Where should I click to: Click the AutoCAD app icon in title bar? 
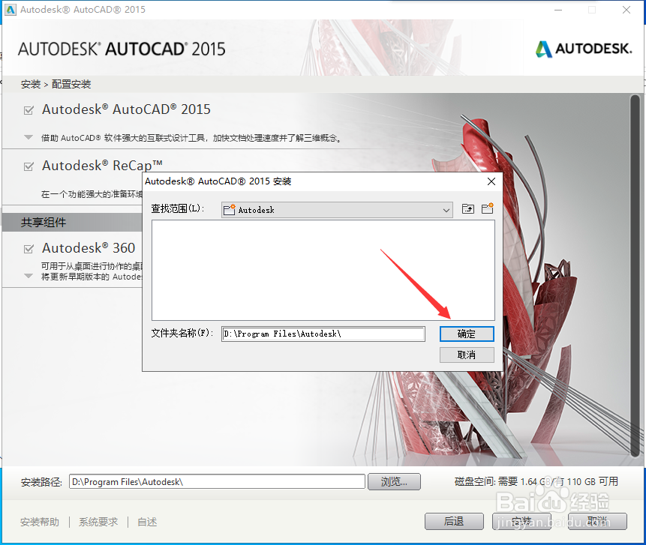(11, 10)
